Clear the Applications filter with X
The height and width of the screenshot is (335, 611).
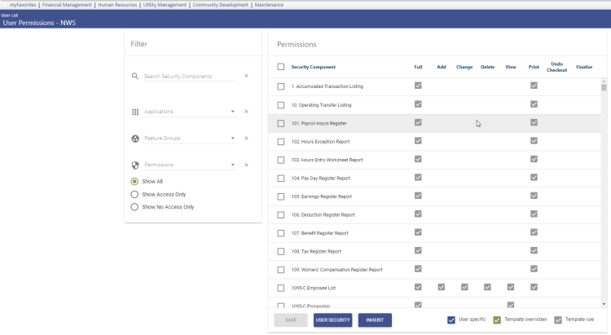point(246,112)
